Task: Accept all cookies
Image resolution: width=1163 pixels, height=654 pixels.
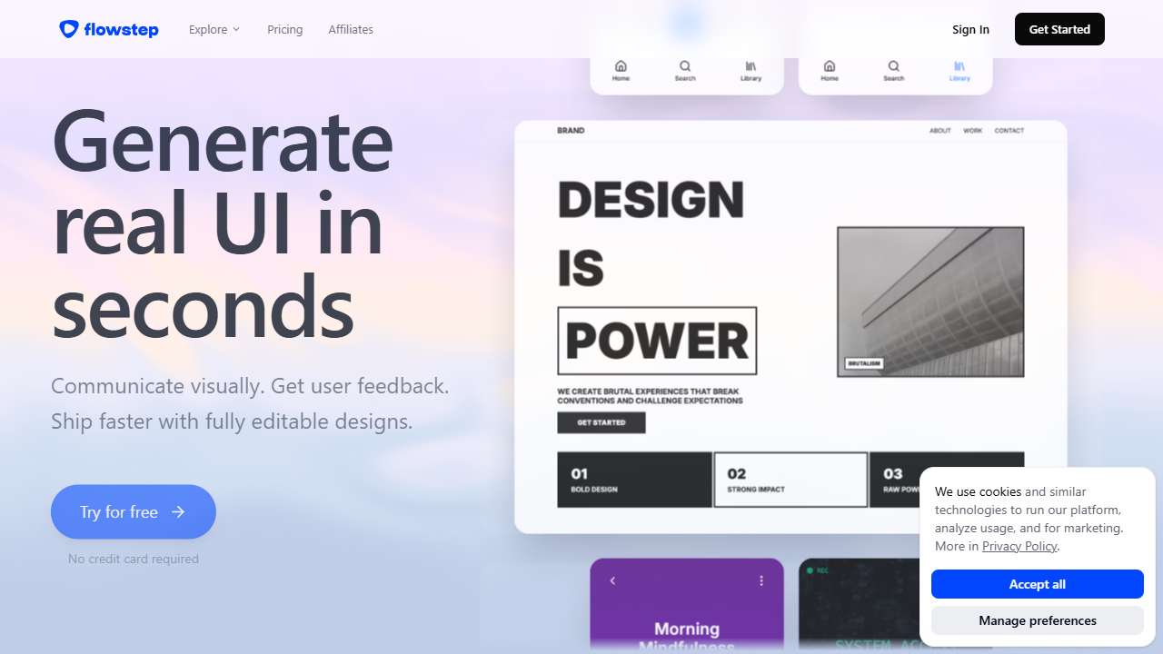Action: tap(1038, 584)
